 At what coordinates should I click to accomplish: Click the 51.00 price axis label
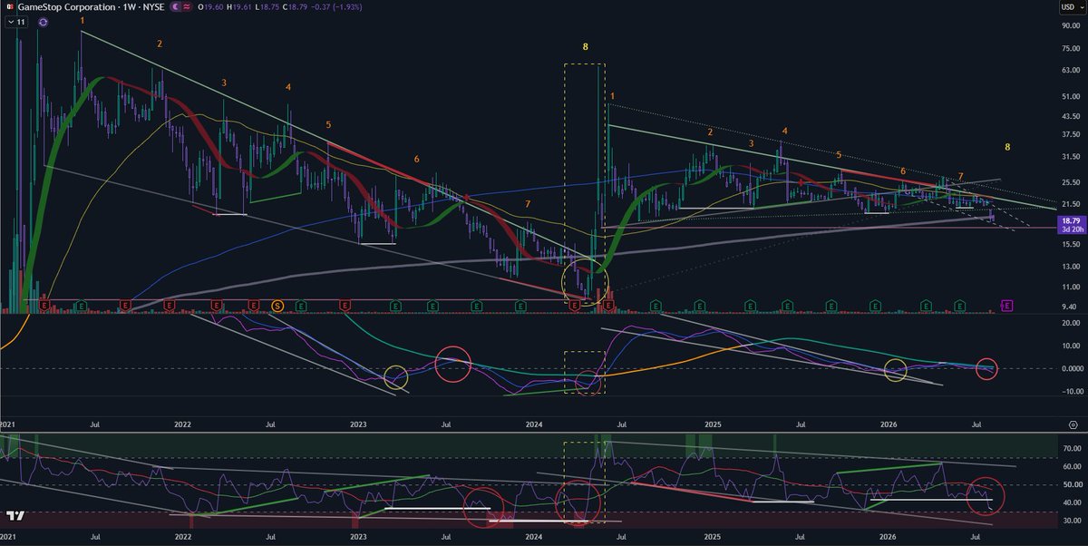pyautogui.click(x=1069, y=96)
